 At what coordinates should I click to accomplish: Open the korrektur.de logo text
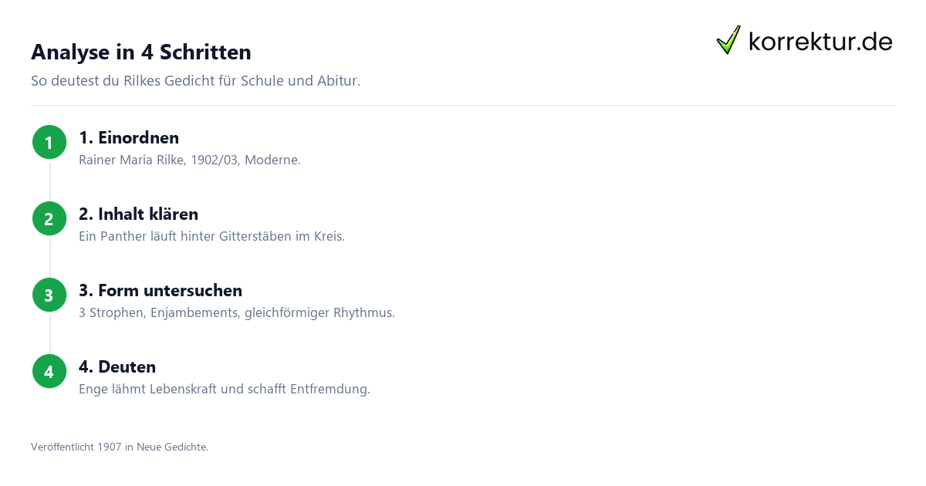click(820, 41)
